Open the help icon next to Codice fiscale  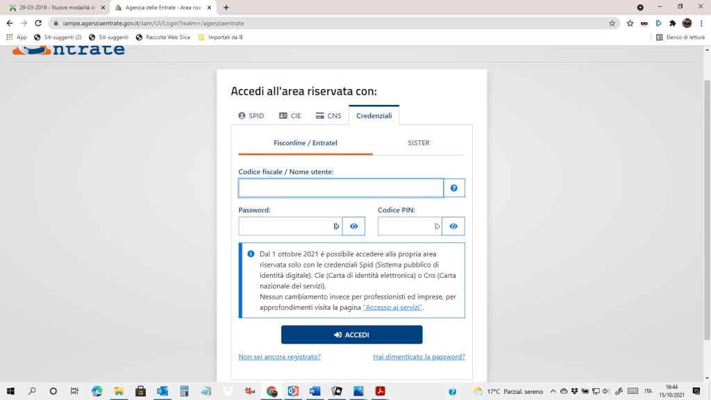(x=454, y=188)
